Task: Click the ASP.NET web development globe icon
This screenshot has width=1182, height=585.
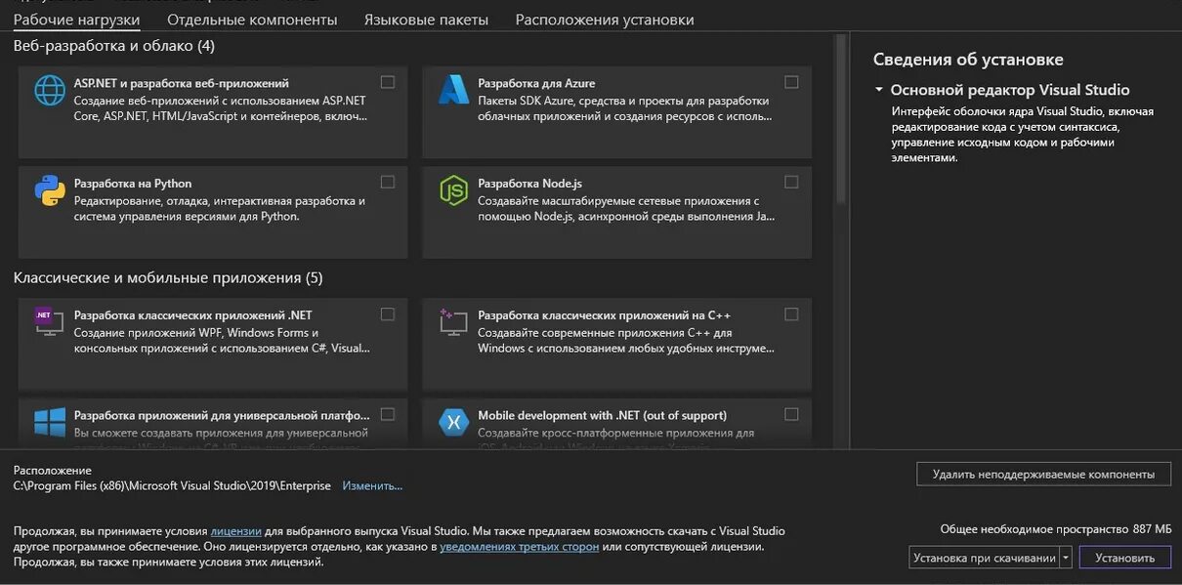Action: (x=50, y=91)
